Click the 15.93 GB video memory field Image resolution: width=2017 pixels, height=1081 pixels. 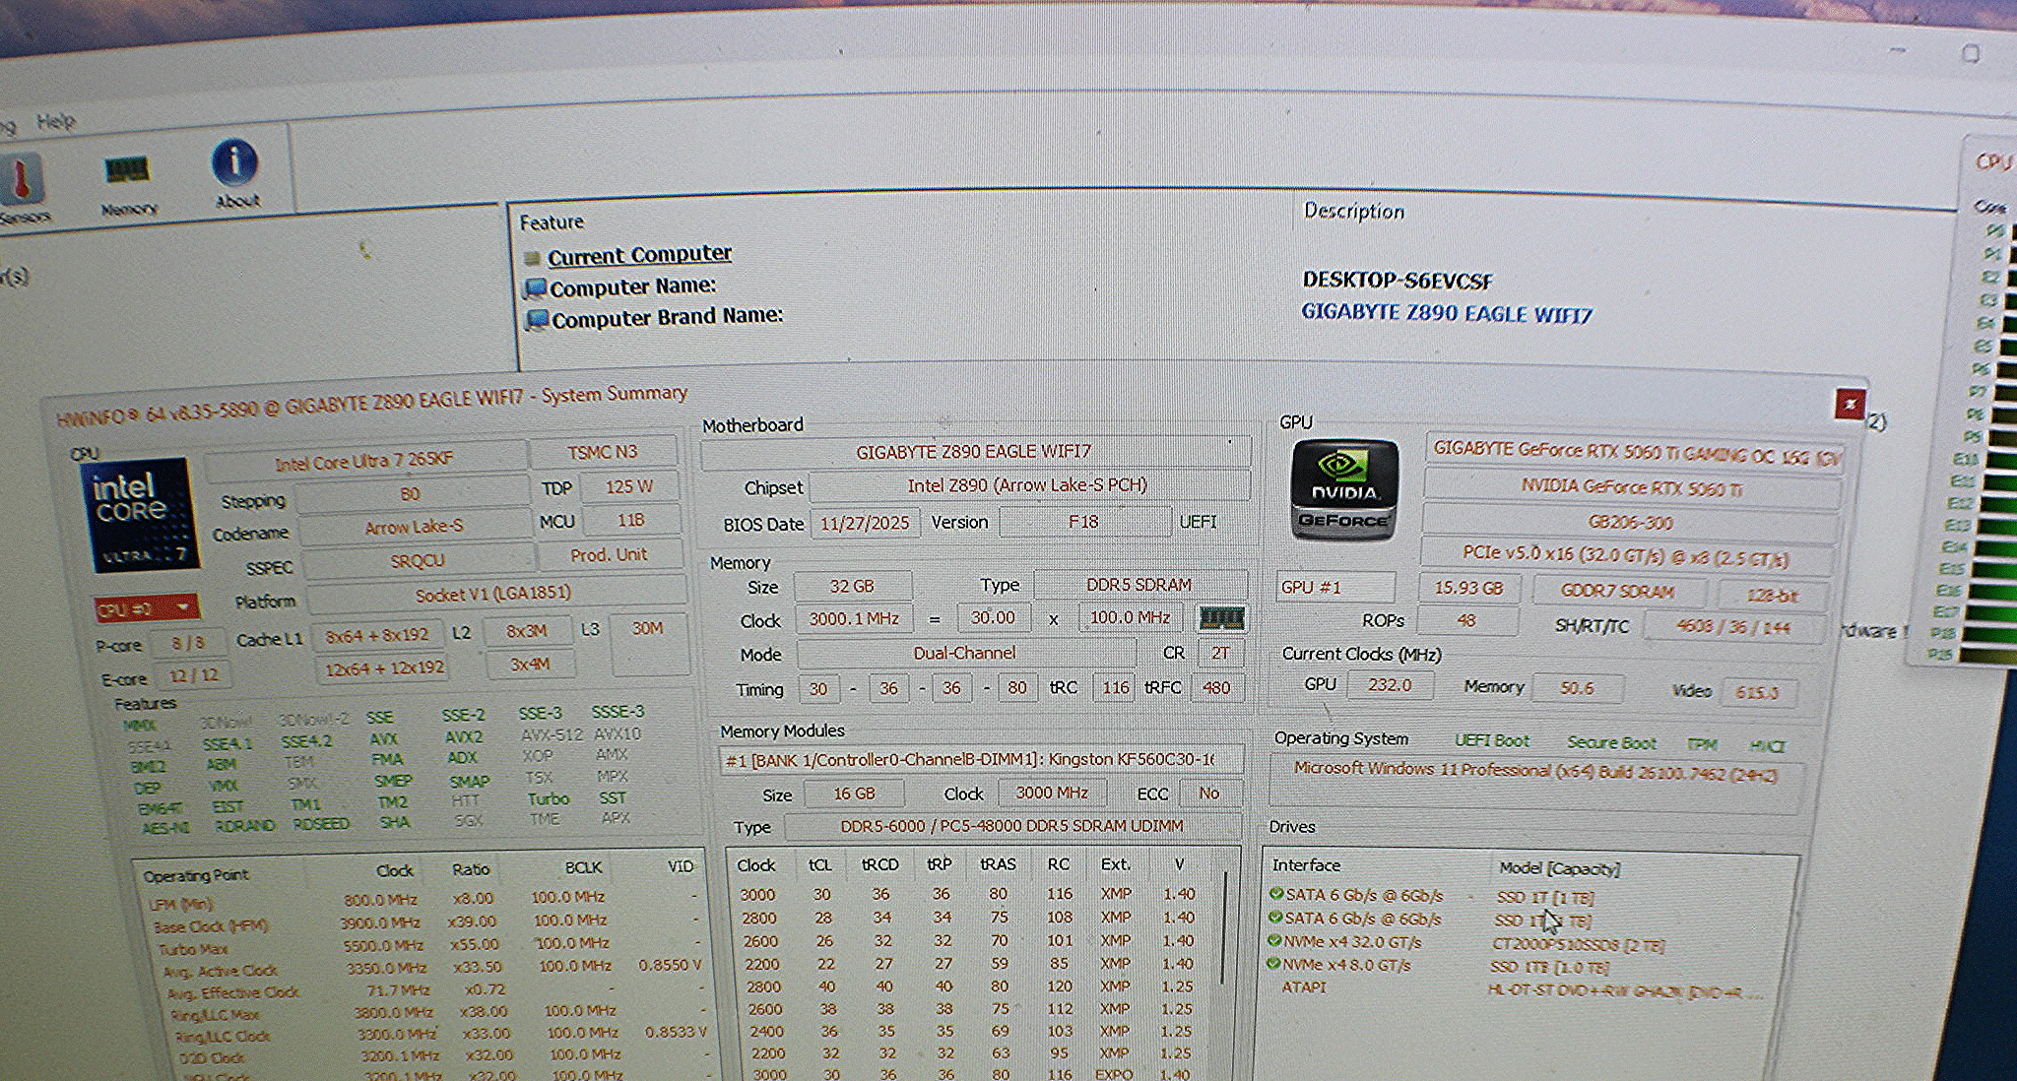click(1468, 588)
